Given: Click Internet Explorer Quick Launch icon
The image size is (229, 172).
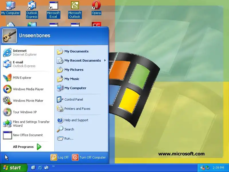Looking at the screenshot, I should 40,168.
